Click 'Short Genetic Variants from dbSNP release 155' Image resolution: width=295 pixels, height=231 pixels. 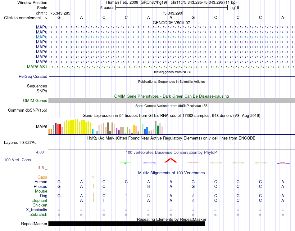point(171,106)
